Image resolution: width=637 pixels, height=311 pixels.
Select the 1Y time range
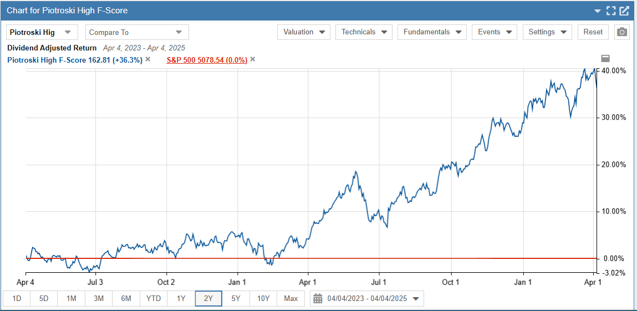[181, 299]
